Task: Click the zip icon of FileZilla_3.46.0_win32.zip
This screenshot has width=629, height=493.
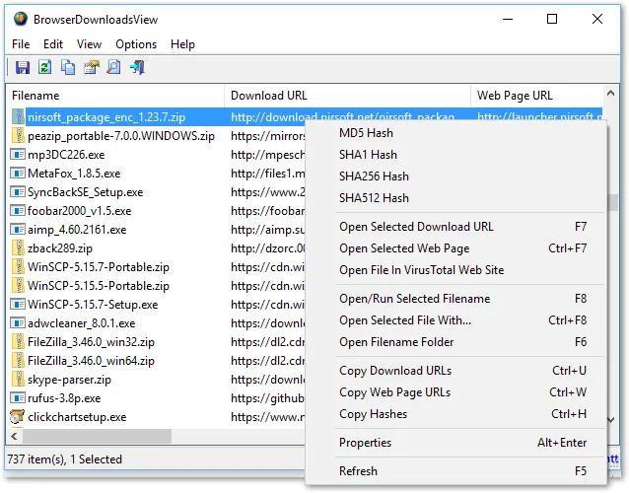Action: [18, 342]
